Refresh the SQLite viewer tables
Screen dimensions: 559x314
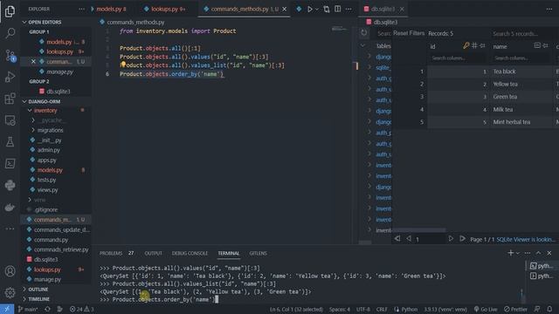pyautogui.click(x=363, y=33)
